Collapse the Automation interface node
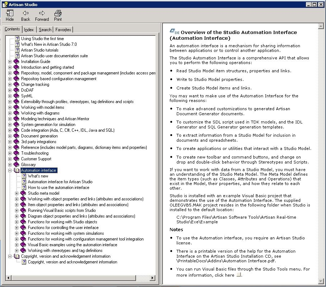The width and height of the screenshot is (326, 287). pos(10,170)
